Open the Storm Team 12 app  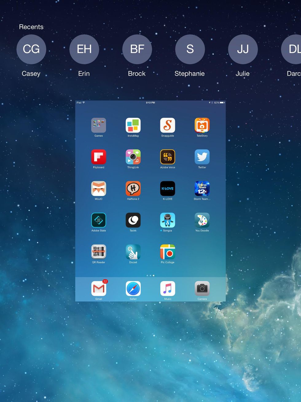tap(202, 189)
